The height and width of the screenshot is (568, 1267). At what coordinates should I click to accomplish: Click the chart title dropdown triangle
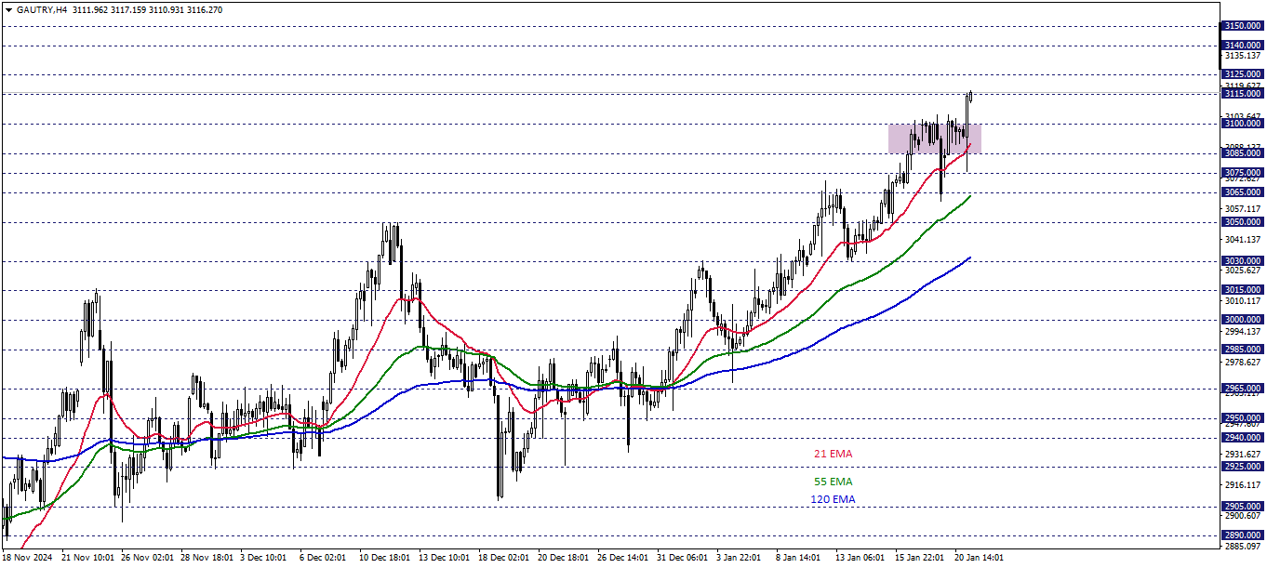pyautogui.click(x=7, y=9)
